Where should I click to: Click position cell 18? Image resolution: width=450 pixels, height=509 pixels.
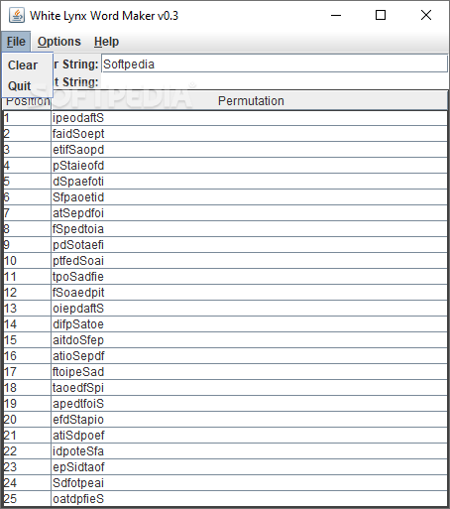[27, 388]
